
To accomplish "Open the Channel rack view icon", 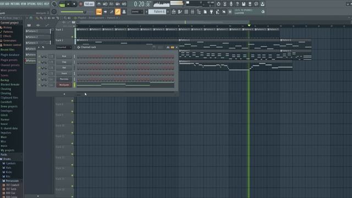I will pyautogui.click(x=186, y=12).
